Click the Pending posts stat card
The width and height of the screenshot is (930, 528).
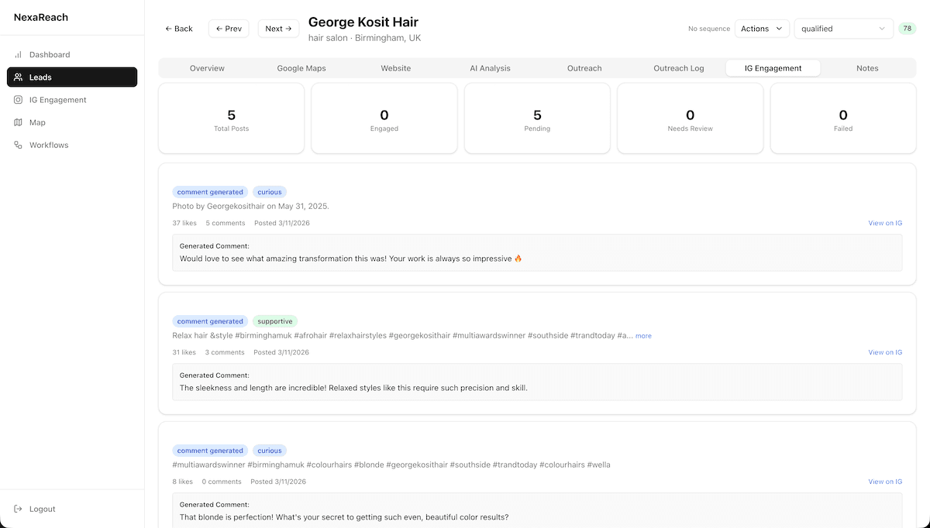pos(537,119)
